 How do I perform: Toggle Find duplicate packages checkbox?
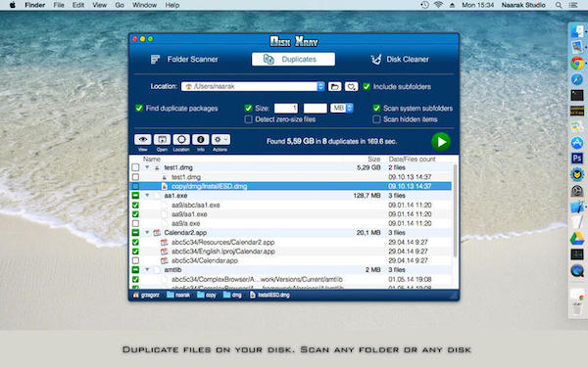click(x=139, y=109)
